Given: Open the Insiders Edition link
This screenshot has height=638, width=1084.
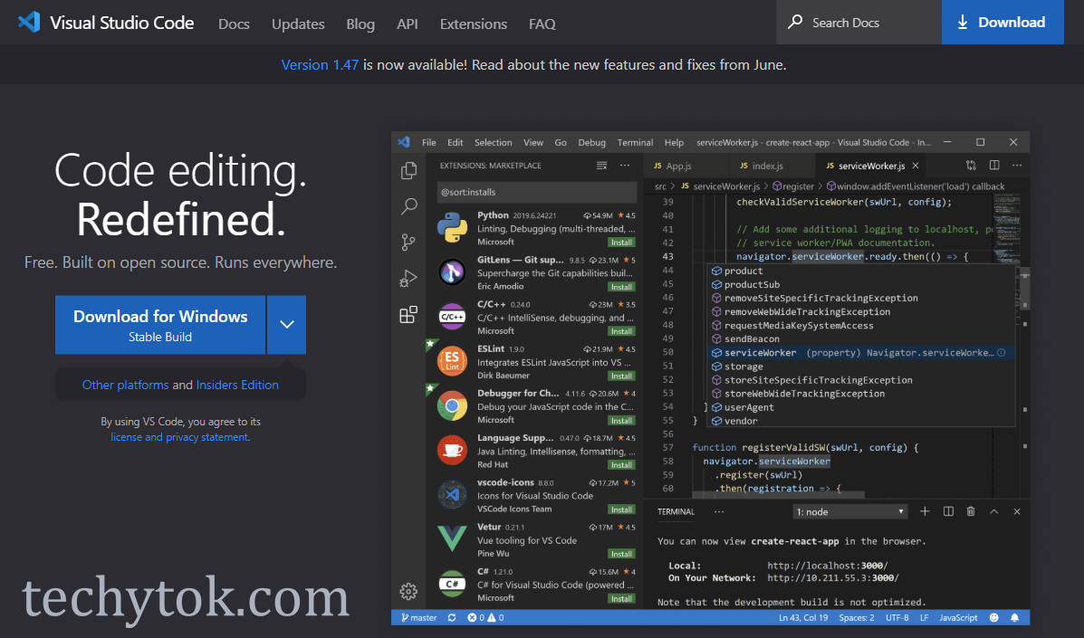Looking at the screenshot, I should point(237,385).
